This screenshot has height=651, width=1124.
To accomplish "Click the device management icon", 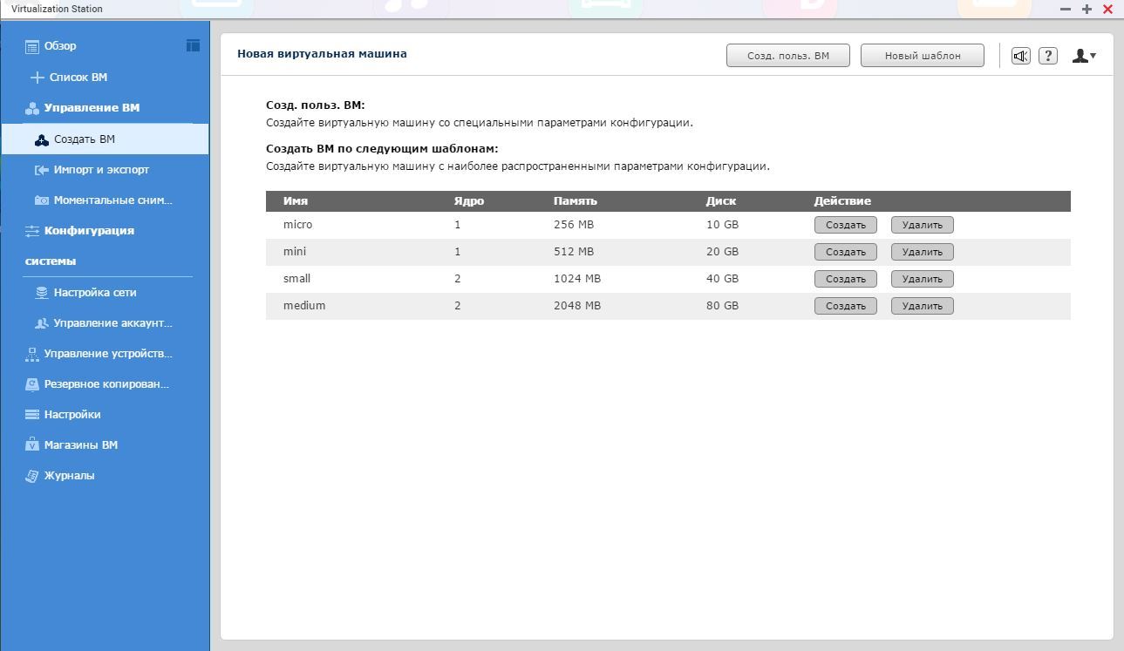I will [32, 354].
